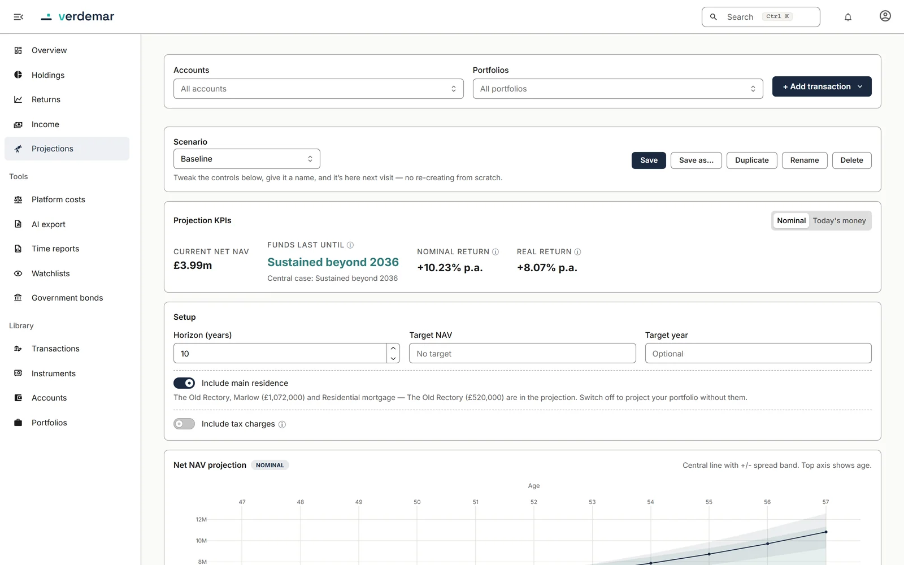This screenshot has width=904, height=565.
Task: Switch KPIs to Today's money
Action: click(x=839, y=221)
